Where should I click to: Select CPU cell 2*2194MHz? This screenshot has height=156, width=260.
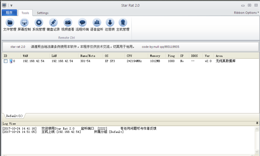pyautogui.click(x=134, y=61)
